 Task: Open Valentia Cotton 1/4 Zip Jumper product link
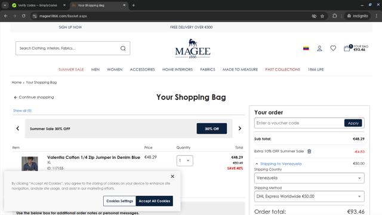click(94, 158)
